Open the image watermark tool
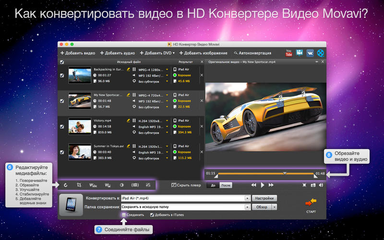This screenshot has width=384, height=240. (108, 185)
